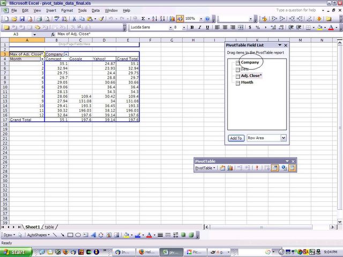Click the Cut scissors icon
Viewport: 343px width, 257px height.
tap(74, 19)
